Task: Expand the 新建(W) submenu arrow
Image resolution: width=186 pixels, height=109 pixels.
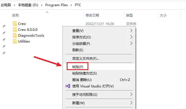Action: pyautogui.click(x=131, y=103)
